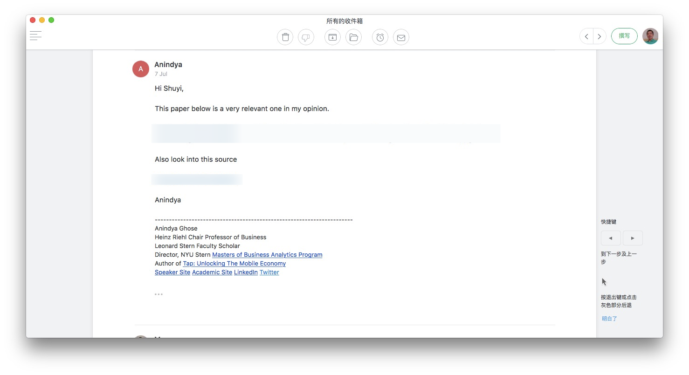The height and width of the screenshot is (375, 689).
Task: Click Anindya's red sender avatar
Action: pyautogui.click(x=141, y=69)
